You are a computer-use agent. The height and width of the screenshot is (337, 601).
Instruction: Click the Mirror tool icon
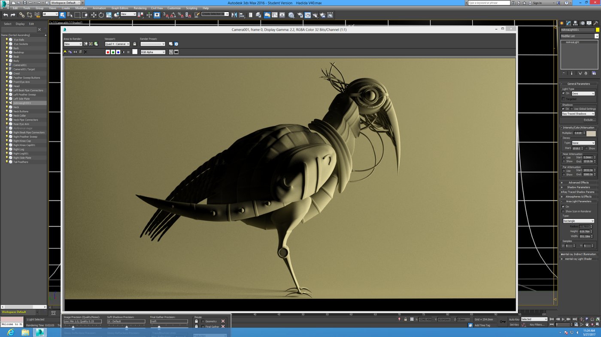pyautogui.click(x=234, y=15)
